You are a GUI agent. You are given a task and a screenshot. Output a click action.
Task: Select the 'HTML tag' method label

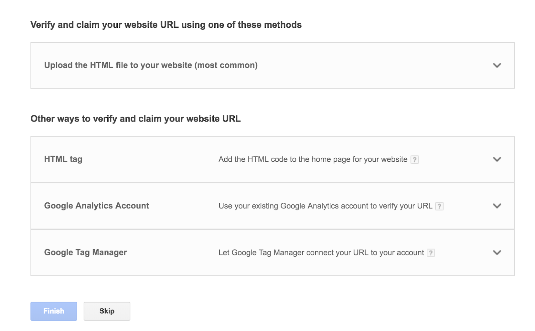[63, 159]
